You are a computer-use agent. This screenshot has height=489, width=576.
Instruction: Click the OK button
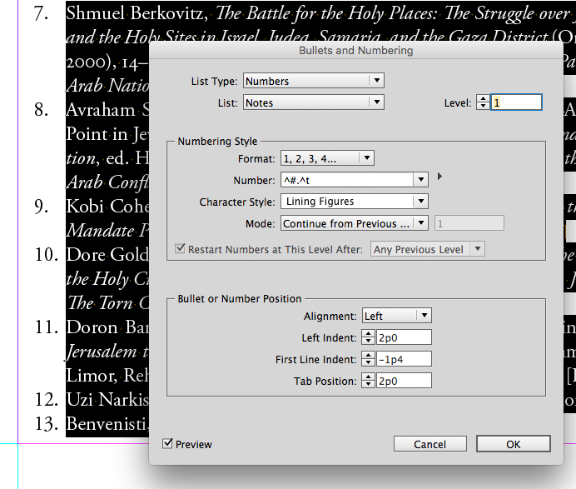click(514, 444)
